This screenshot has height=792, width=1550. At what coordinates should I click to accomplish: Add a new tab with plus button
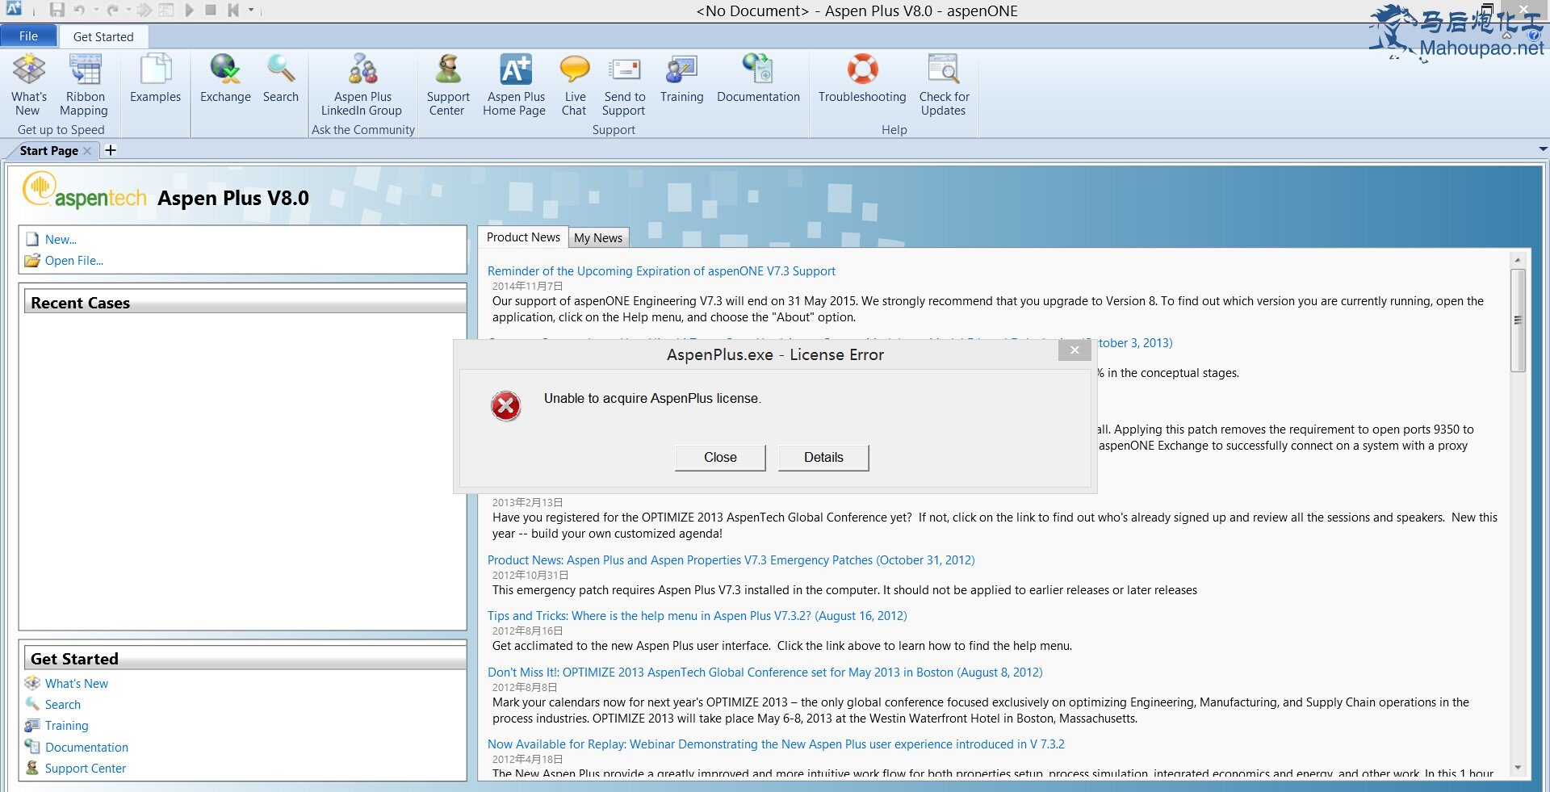click(111, 150)
